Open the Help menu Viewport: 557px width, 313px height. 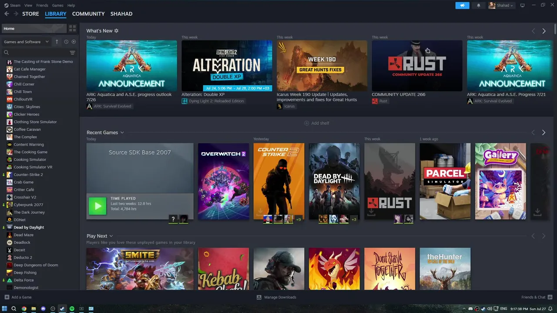(x=71, y=5)
